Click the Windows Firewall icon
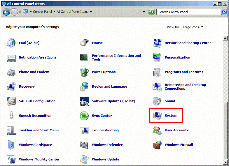 157,145
